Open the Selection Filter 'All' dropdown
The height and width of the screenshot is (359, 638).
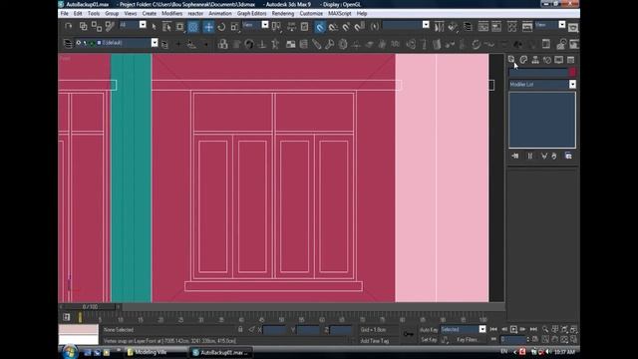point(143,25)
